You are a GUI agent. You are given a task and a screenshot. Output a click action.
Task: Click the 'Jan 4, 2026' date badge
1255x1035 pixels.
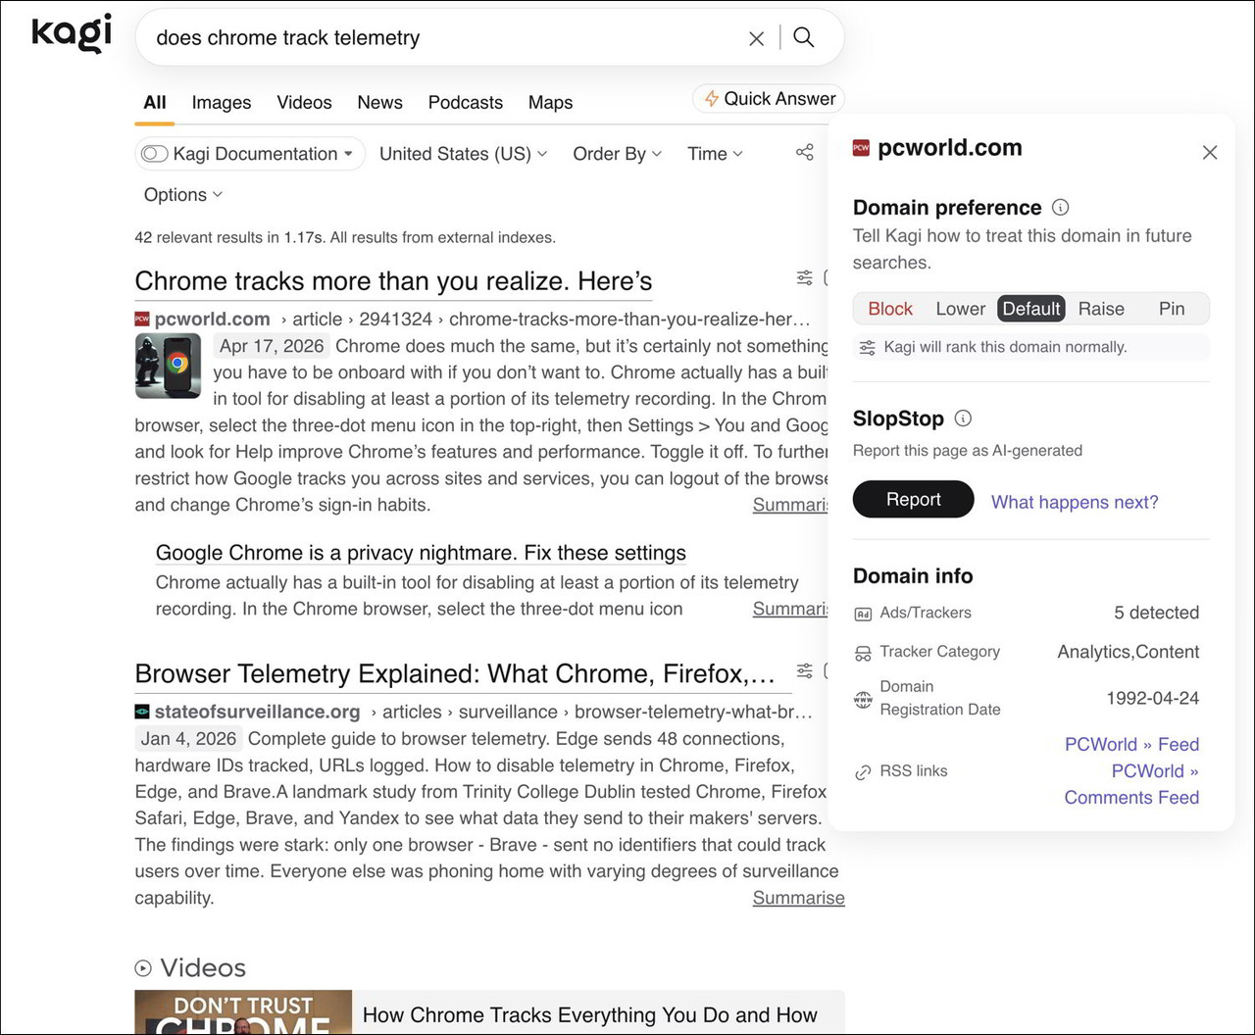(x=188, y=739)
